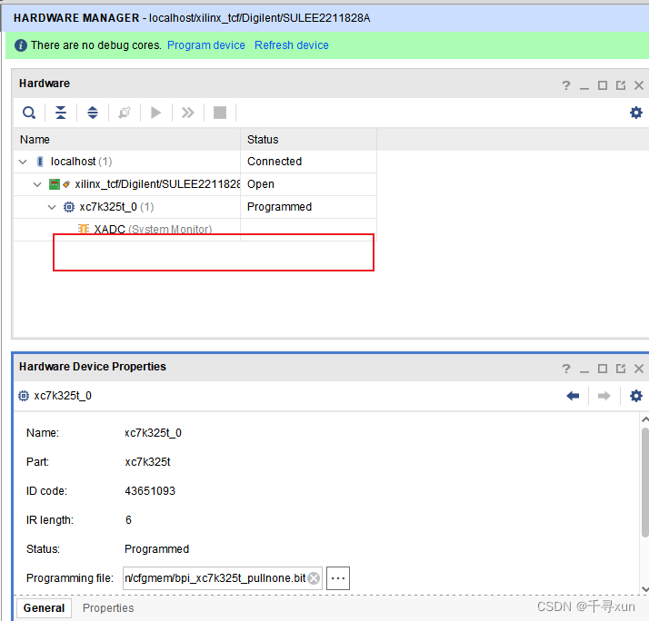The image size is (649, 621).
Task: Clear the programming file path
Action: pyautogui.click(x=314, y=578)
